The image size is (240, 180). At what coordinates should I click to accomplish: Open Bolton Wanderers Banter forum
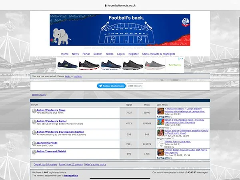[x=52, y=121]
